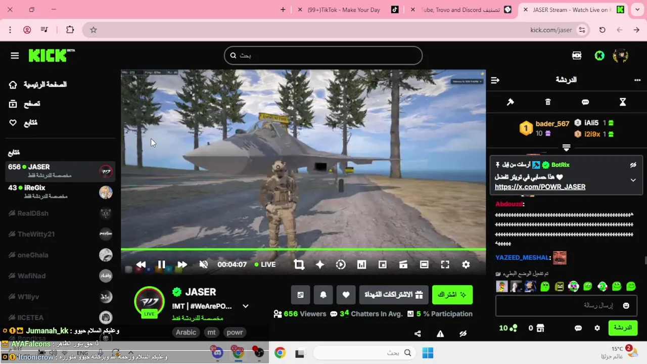The image size is (647, 364).
Task: Follow JASER with the heart button
Action: 346,295
